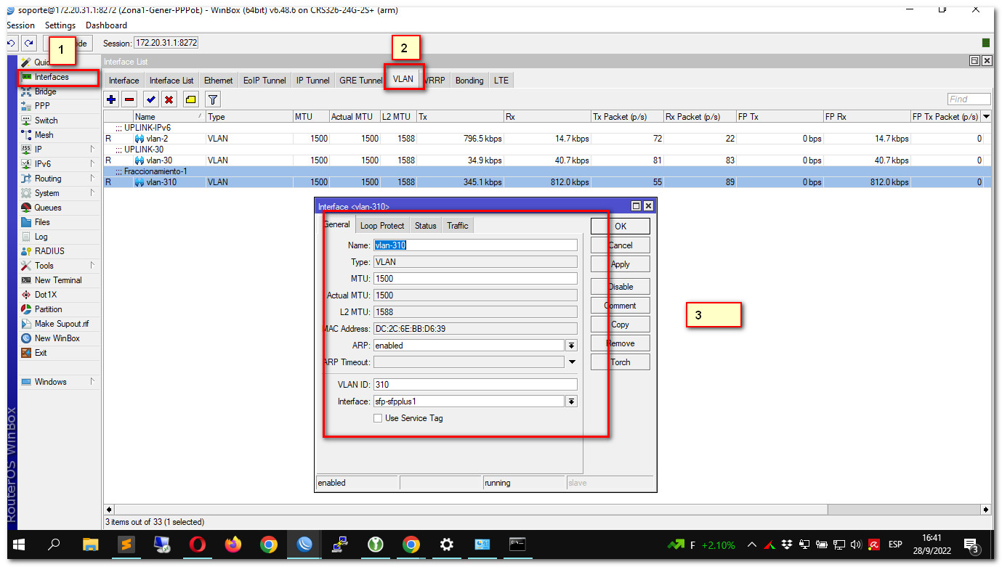Click the blue plus Add interface icon

(x=111, y=99)
